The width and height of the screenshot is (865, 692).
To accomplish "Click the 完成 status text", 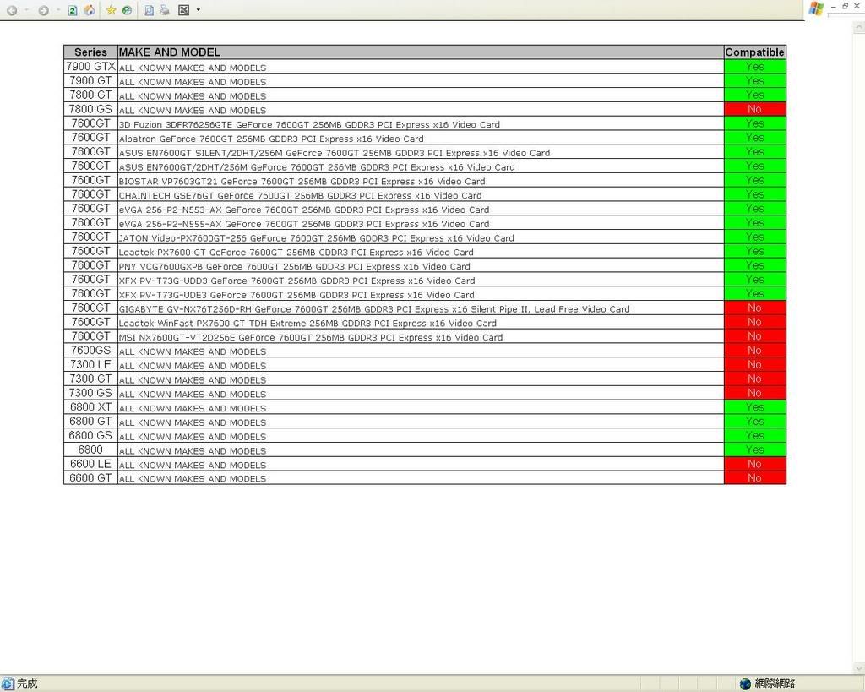I will [x=27, y=684].
